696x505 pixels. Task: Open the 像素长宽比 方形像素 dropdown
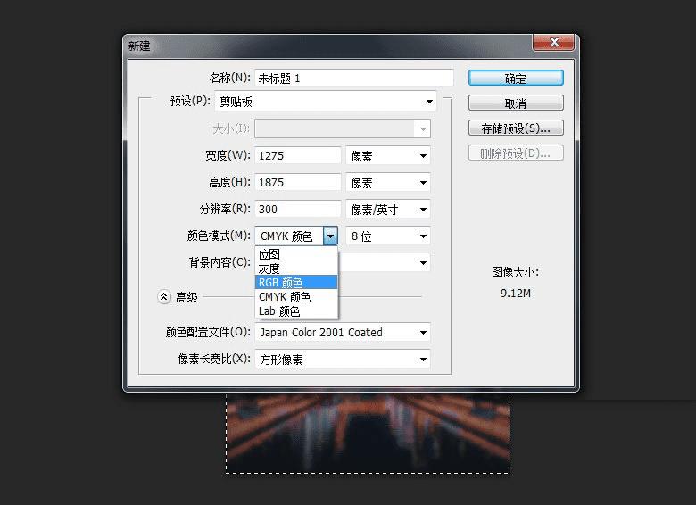(343, 359)
